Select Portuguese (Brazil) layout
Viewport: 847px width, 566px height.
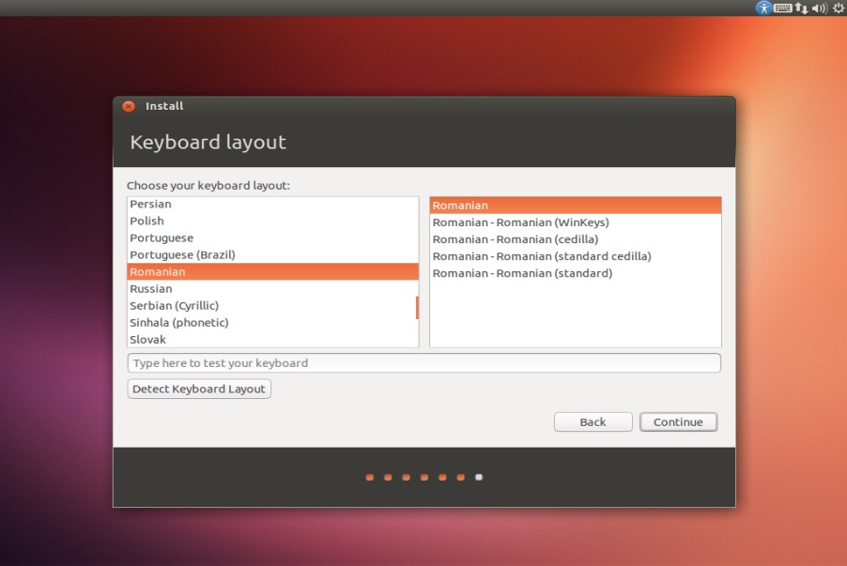click(182, 254)
